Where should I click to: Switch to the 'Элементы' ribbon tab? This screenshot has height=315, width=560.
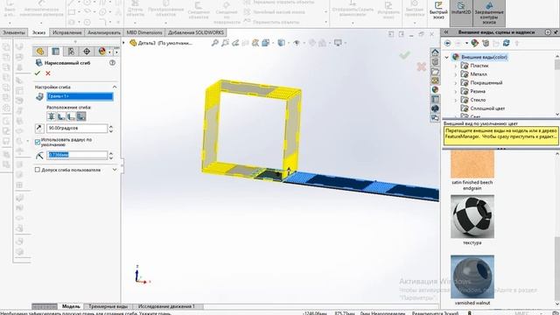coord(14,32)
